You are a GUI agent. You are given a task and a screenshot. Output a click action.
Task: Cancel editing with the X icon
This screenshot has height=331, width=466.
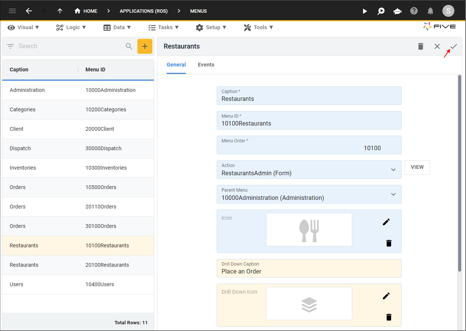point(437,46)
